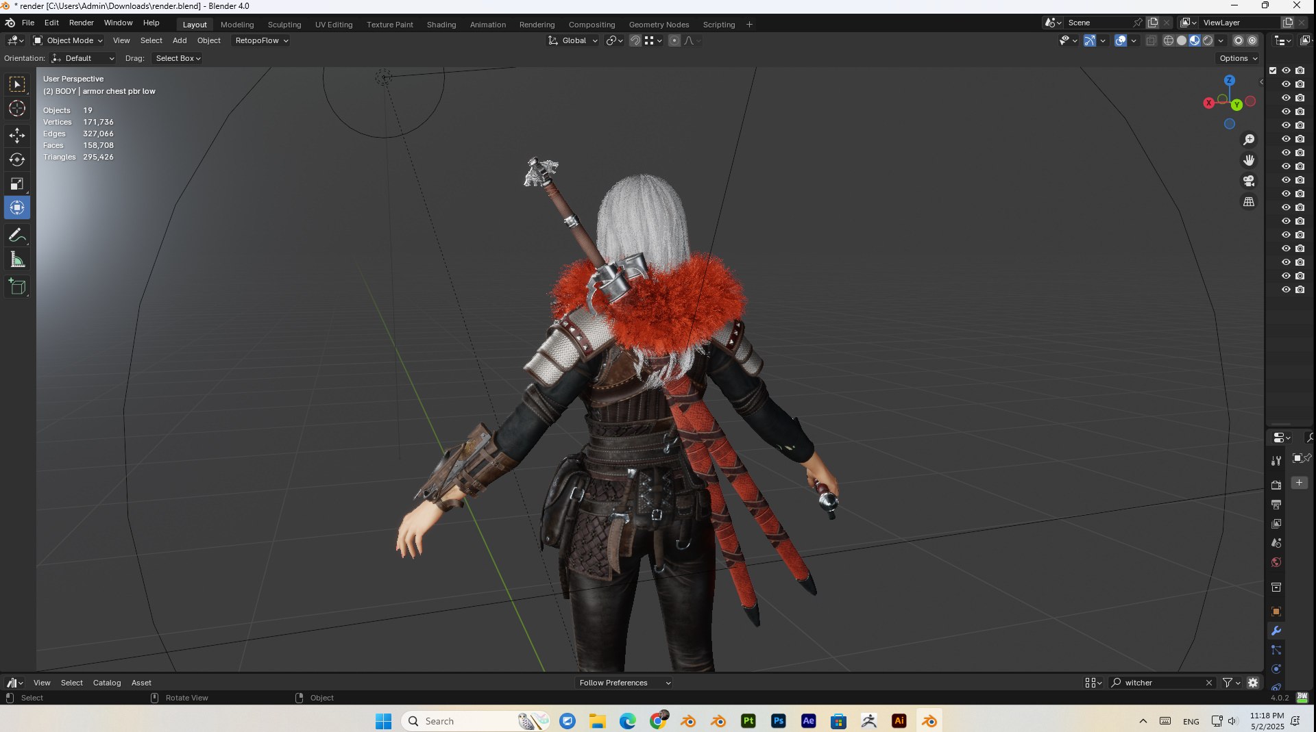This screenshot has width=1316, height=732.
Task: Toggle X-Ray mode
Action: [x=1151, y=40]
